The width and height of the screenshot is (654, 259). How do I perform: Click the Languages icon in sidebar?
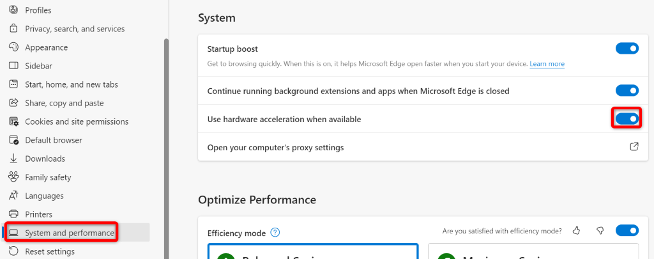[13, 196]
